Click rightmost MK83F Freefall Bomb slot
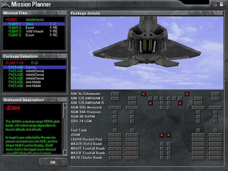The image size is (228, 171). click(x=215, y=153)
